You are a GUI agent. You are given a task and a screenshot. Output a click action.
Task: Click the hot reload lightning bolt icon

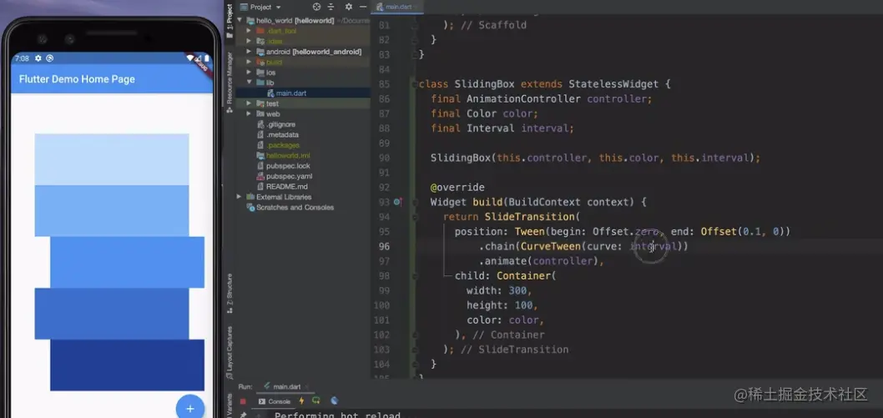click(x=301, y=400)
